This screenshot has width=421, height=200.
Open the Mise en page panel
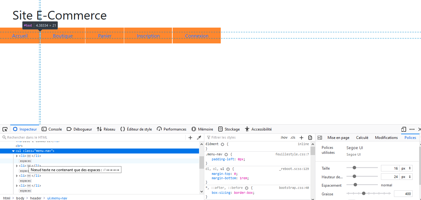pos(338,137)
